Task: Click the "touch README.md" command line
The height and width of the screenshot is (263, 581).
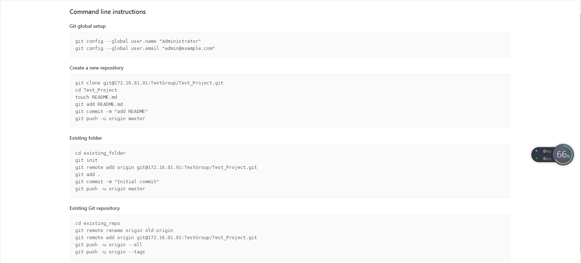Action: coord(96,97)
